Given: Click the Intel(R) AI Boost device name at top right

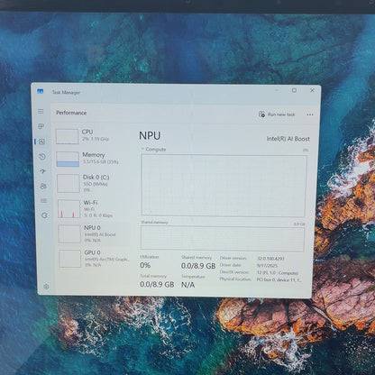Looking at the screenshot, I should tap(288, 139).
